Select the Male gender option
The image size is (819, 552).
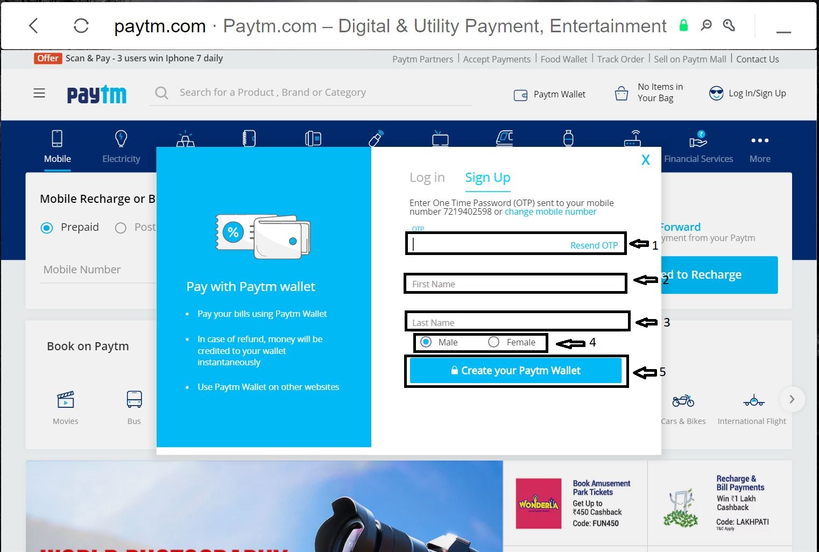[x=426, y=342]
